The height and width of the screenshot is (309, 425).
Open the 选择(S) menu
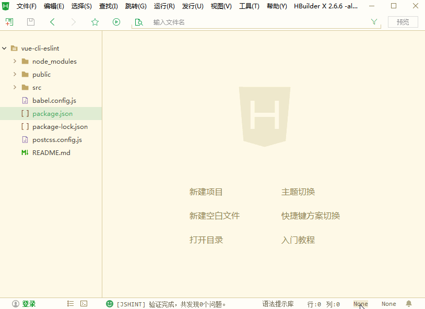click(x=81, y=6)
